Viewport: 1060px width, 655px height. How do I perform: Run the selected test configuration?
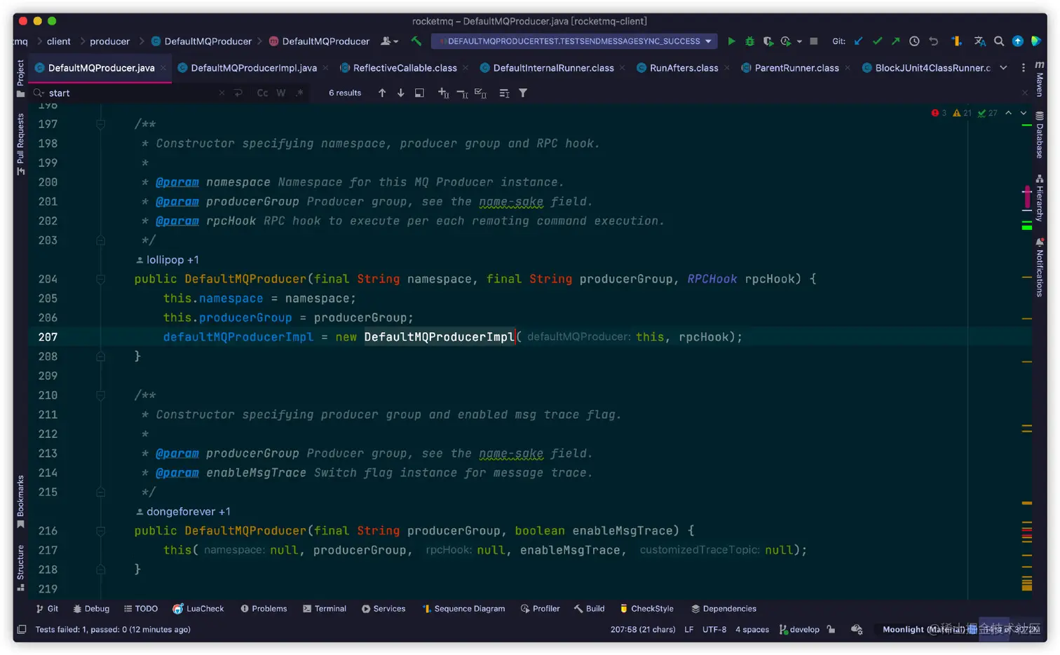tap(731, 41)
